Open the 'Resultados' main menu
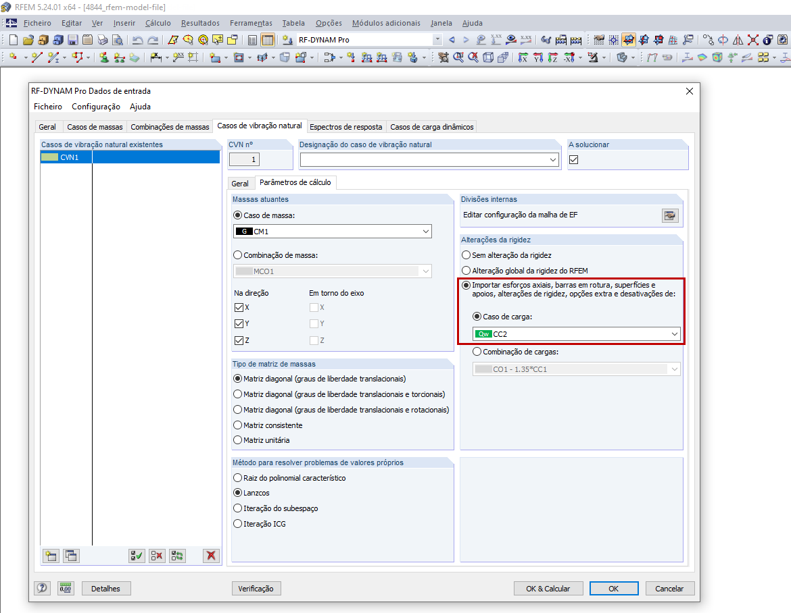The height and width of the screenshot is (613, 791). [200, 23]
